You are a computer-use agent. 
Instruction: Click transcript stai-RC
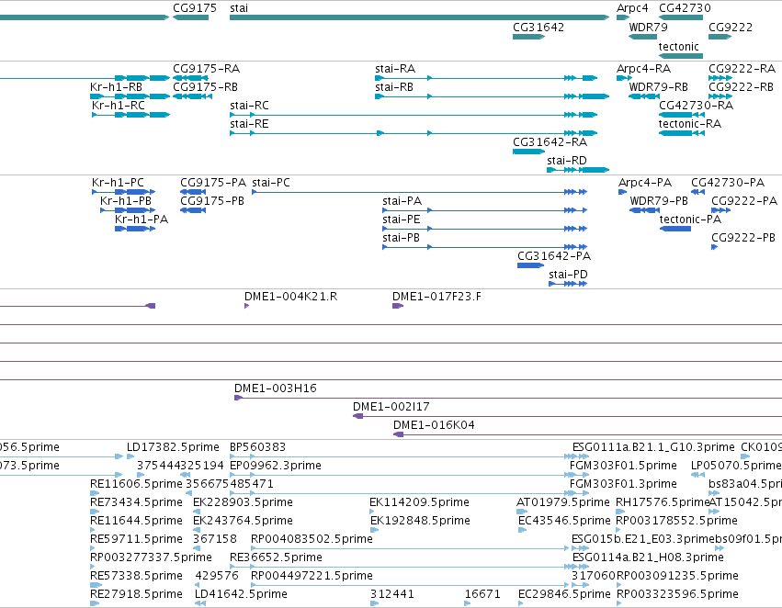pos(414,115)
